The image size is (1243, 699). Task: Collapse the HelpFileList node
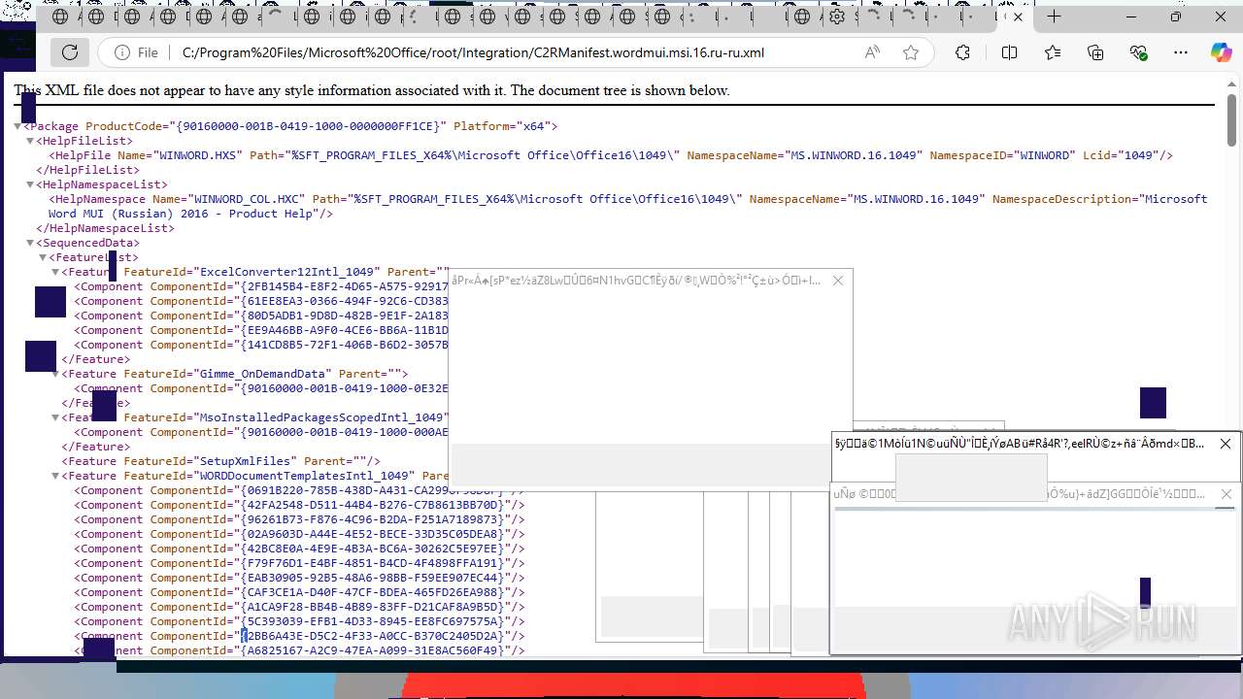[29, 141]
